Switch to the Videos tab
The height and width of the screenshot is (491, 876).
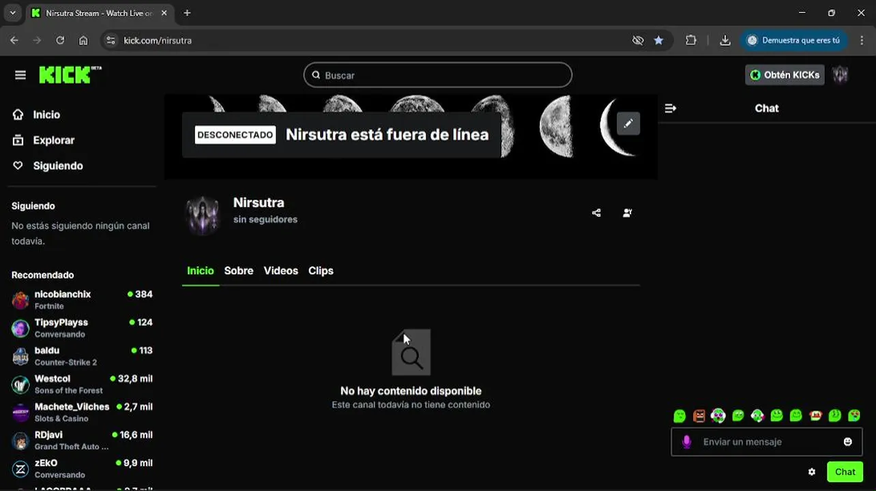[281, 271]
